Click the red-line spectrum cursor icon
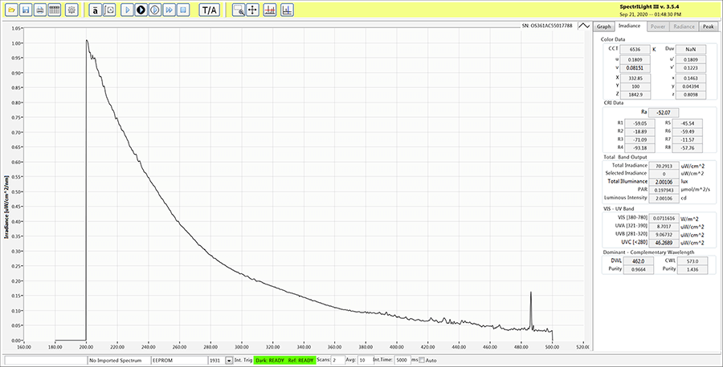The image size is (723, 367). (270, 10)
